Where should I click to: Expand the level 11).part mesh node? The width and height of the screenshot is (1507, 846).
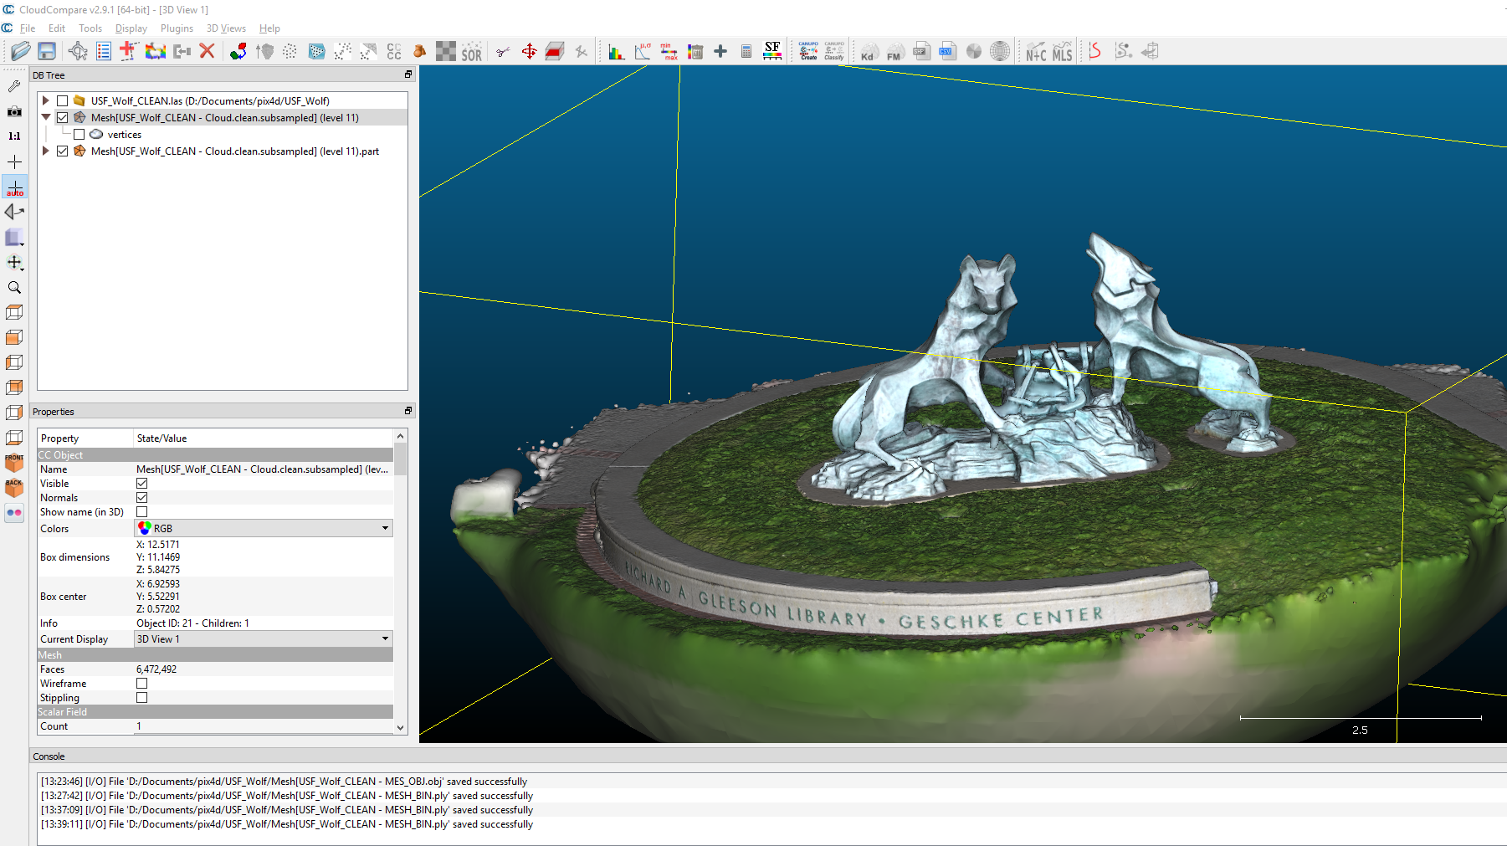coord(46,151)
